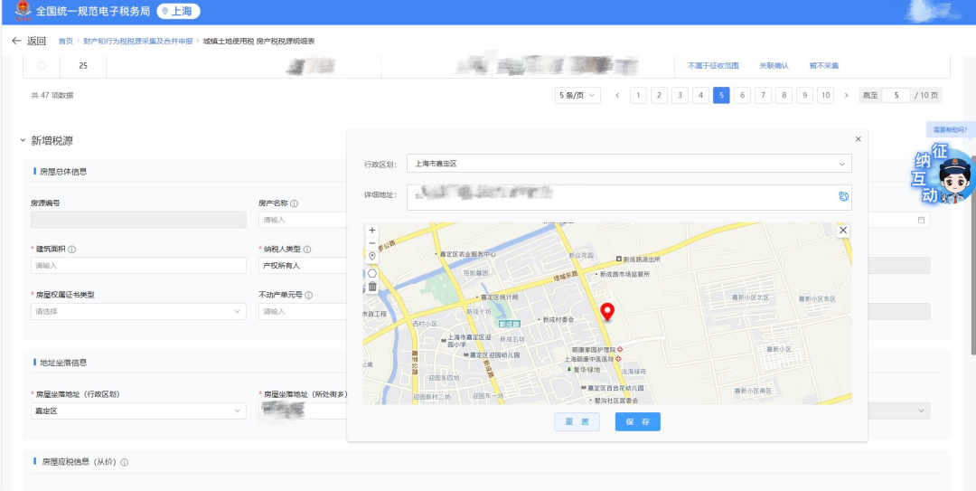This screenshot has height=491, width=976.
Task: Click the trash icon to clear map drawings
Action: [371, 287]
